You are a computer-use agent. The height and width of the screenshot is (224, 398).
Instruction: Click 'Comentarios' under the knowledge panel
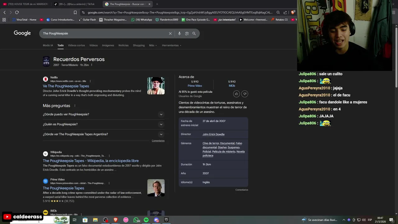(x=242, y=190)
